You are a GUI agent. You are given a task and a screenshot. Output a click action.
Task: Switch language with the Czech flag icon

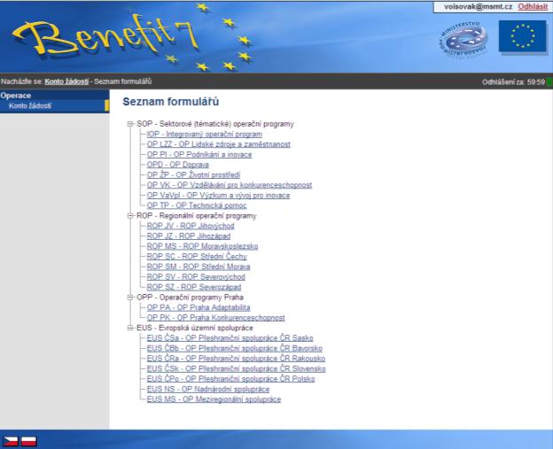point(11,441)
